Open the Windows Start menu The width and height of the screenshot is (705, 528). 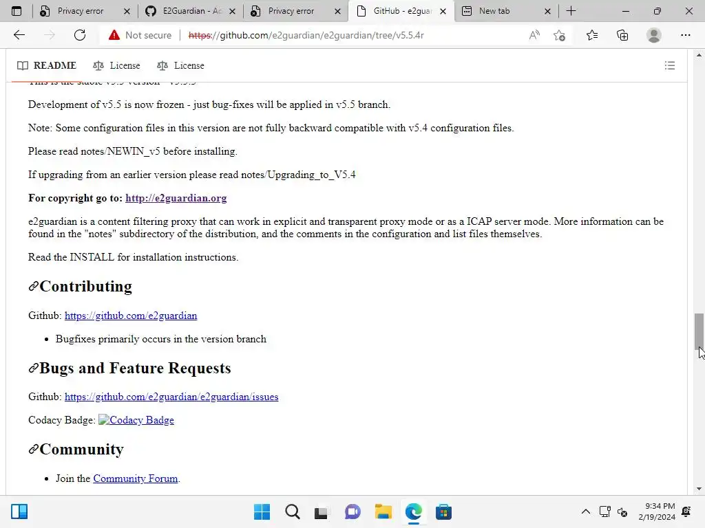tap(262, 511)
